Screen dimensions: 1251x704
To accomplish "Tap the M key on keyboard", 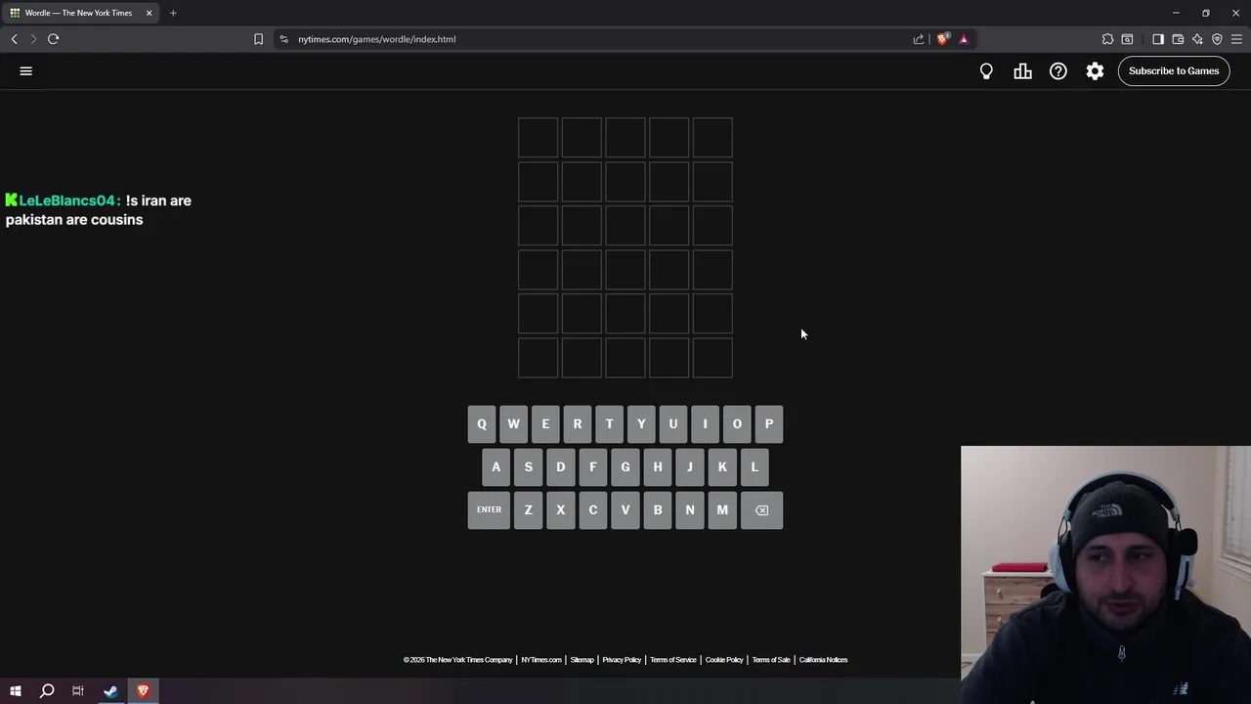I will point(722,510).
